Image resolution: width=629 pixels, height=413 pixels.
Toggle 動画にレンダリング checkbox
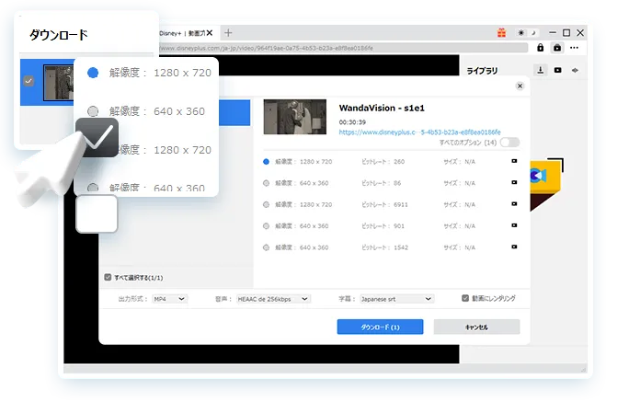tap(465, 298)
